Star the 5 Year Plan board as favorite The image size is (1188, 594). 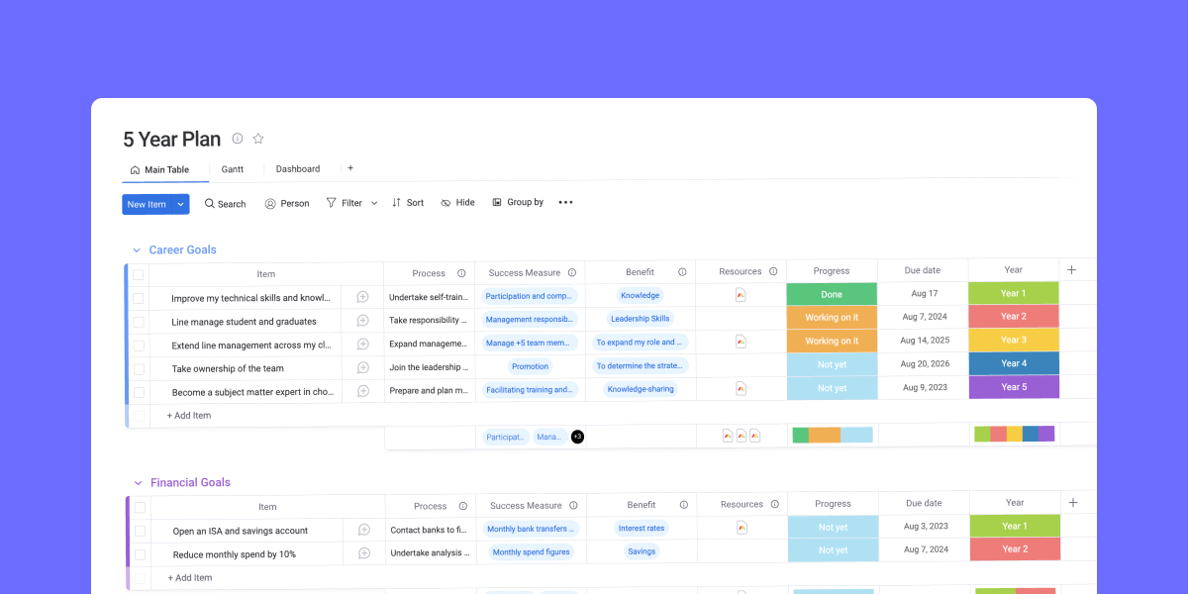pos(258,139)
